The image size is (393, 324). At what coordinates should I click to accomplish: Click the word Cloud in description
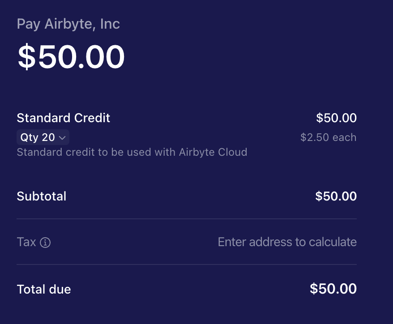point(233,152)
